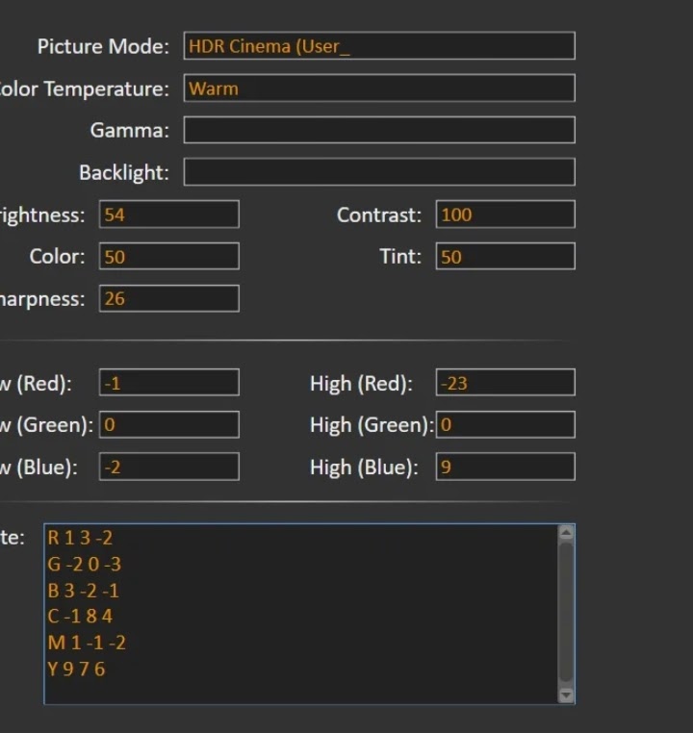Click the 'R 1 3 -2' line in notes

[x=81, y=539]
